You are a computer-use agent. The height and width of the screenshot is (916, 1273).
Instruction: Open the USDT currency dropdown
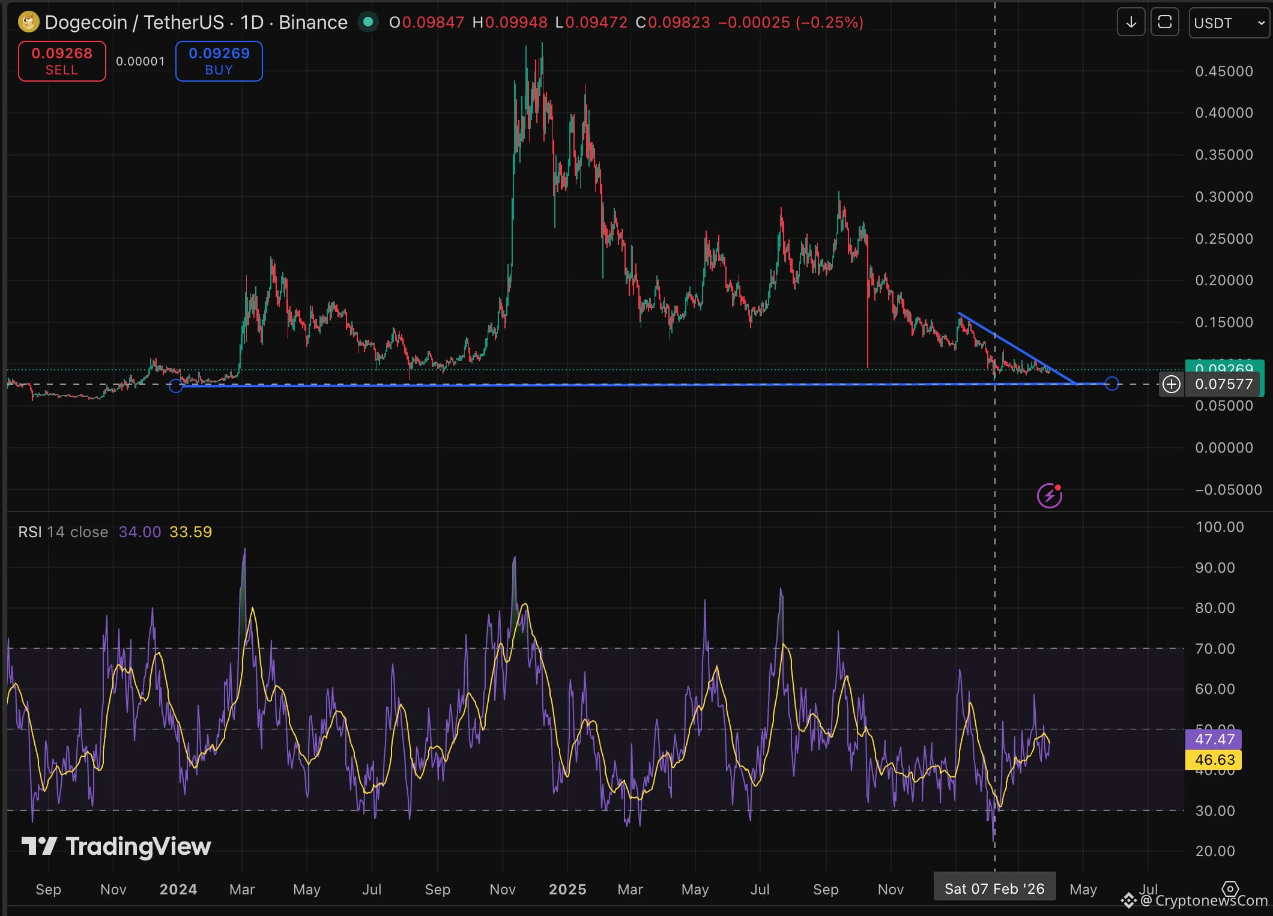click(1229, 23)
